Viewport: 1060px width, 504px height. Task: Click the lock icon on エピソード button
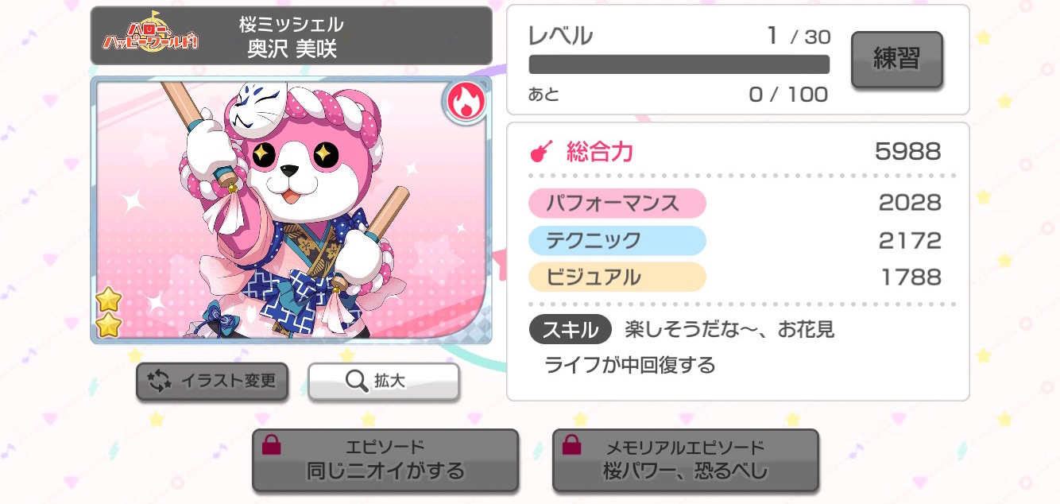[x=271, y=446]
